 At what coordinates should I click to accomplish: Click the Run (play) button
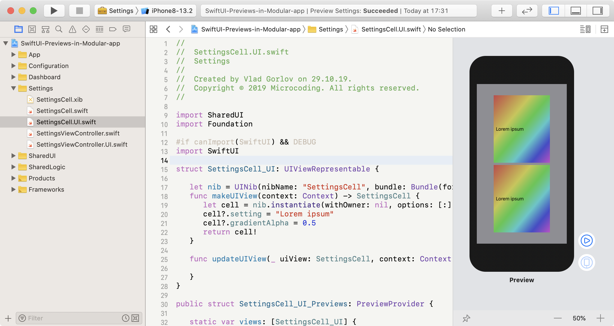point(54,11)
